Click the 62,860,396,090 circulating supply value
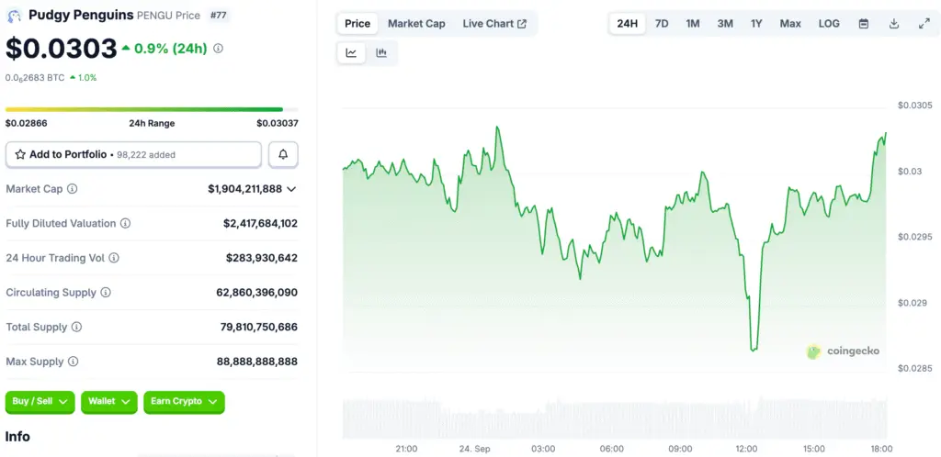Image resolution: width=941 pixels, height=457 pixels. tap(257, 293)
